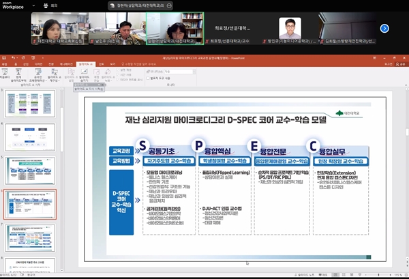The width and height of the screenshot is (409, 279).
Task: Switch to Slide Sorter view icon
Action: (x=344, y=275)
